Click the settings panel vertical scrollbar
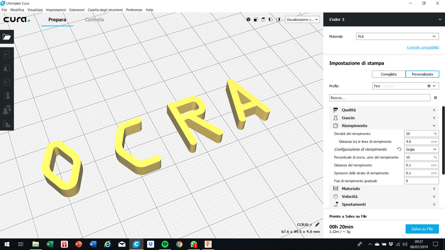 click(443, 140)
